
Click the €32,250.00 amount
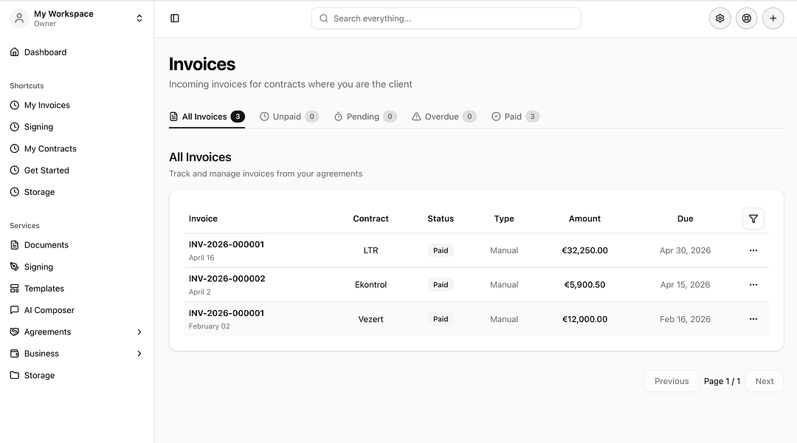[584, 250]
